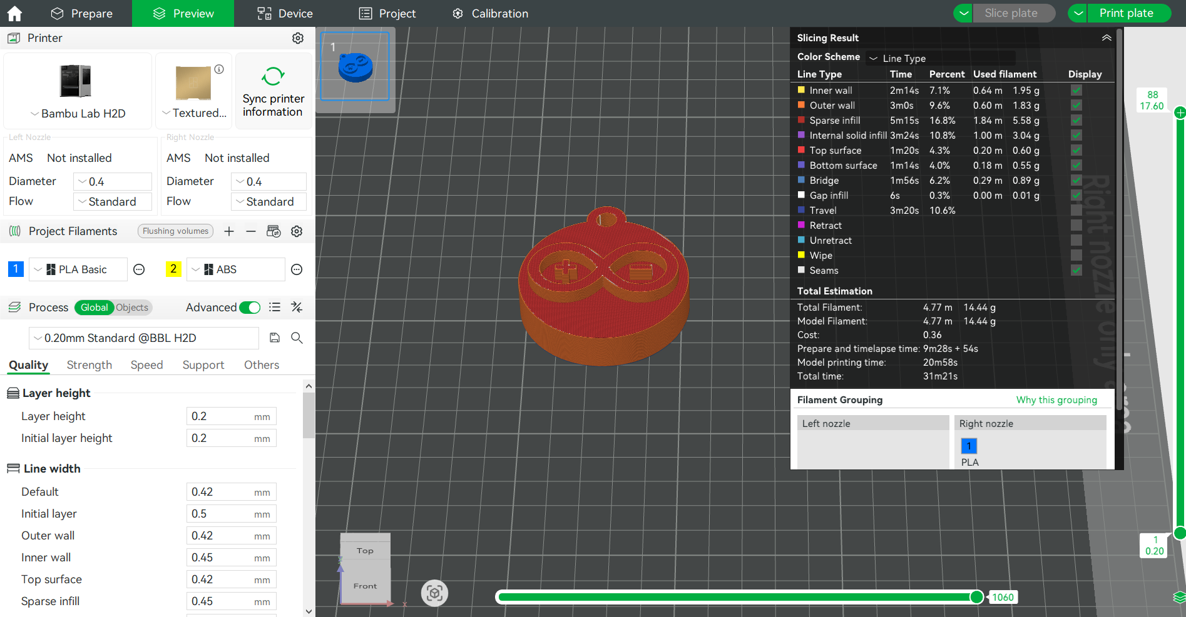This screenshot has height=617, width=1186.
Task: Click the Slice plate button
Action: 1014,13
